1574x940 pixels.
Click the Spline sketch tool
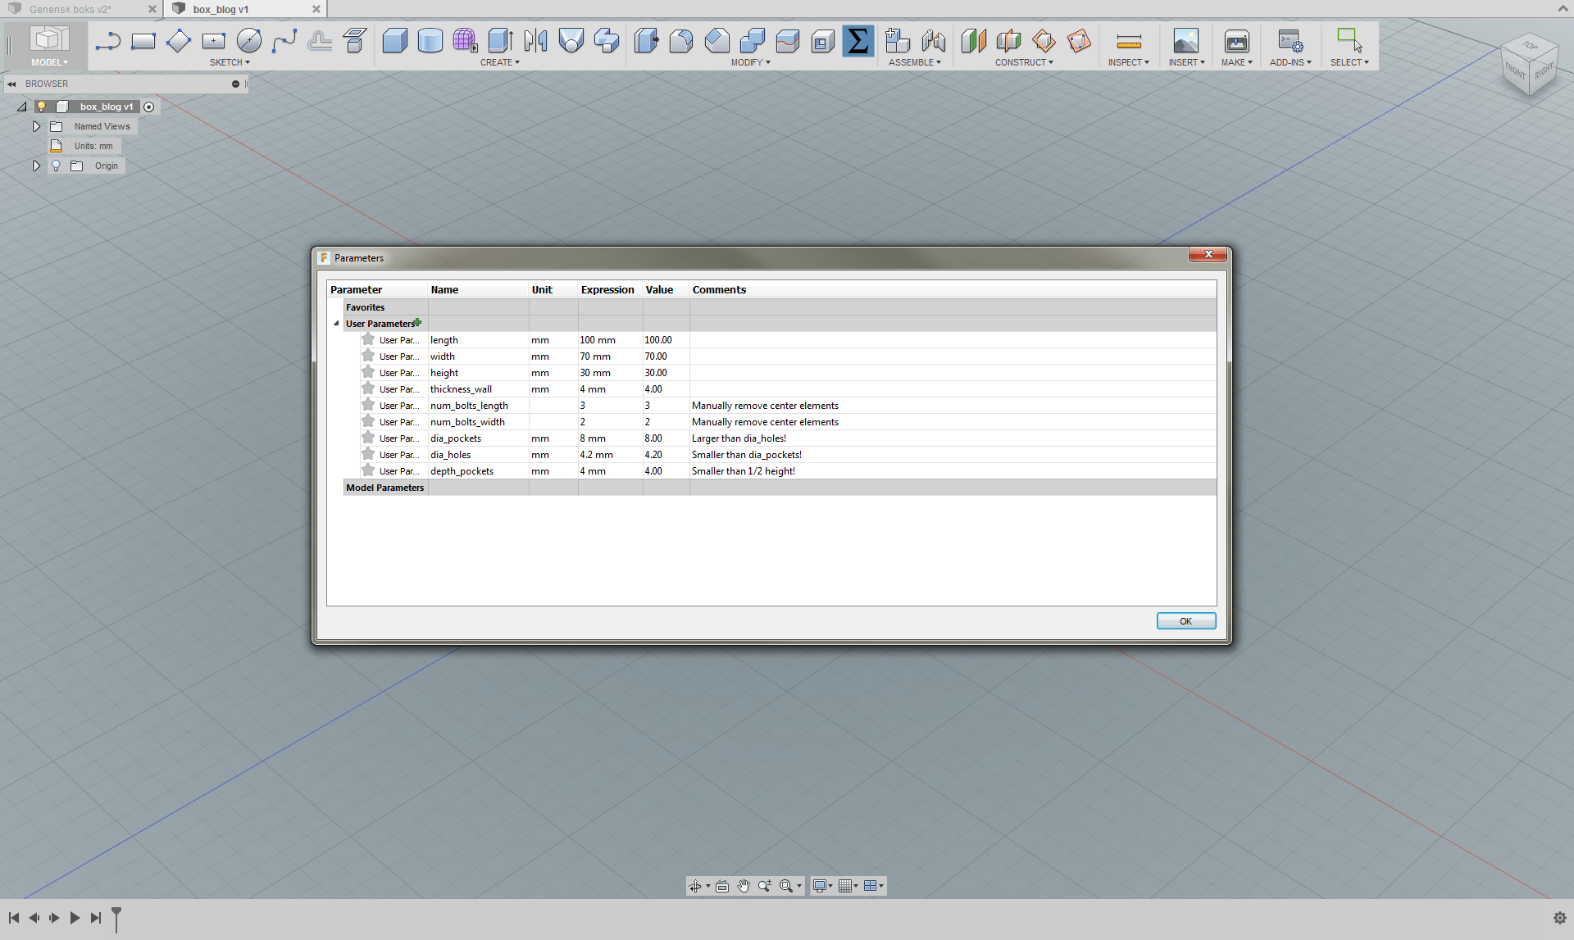tap(284, 40)
